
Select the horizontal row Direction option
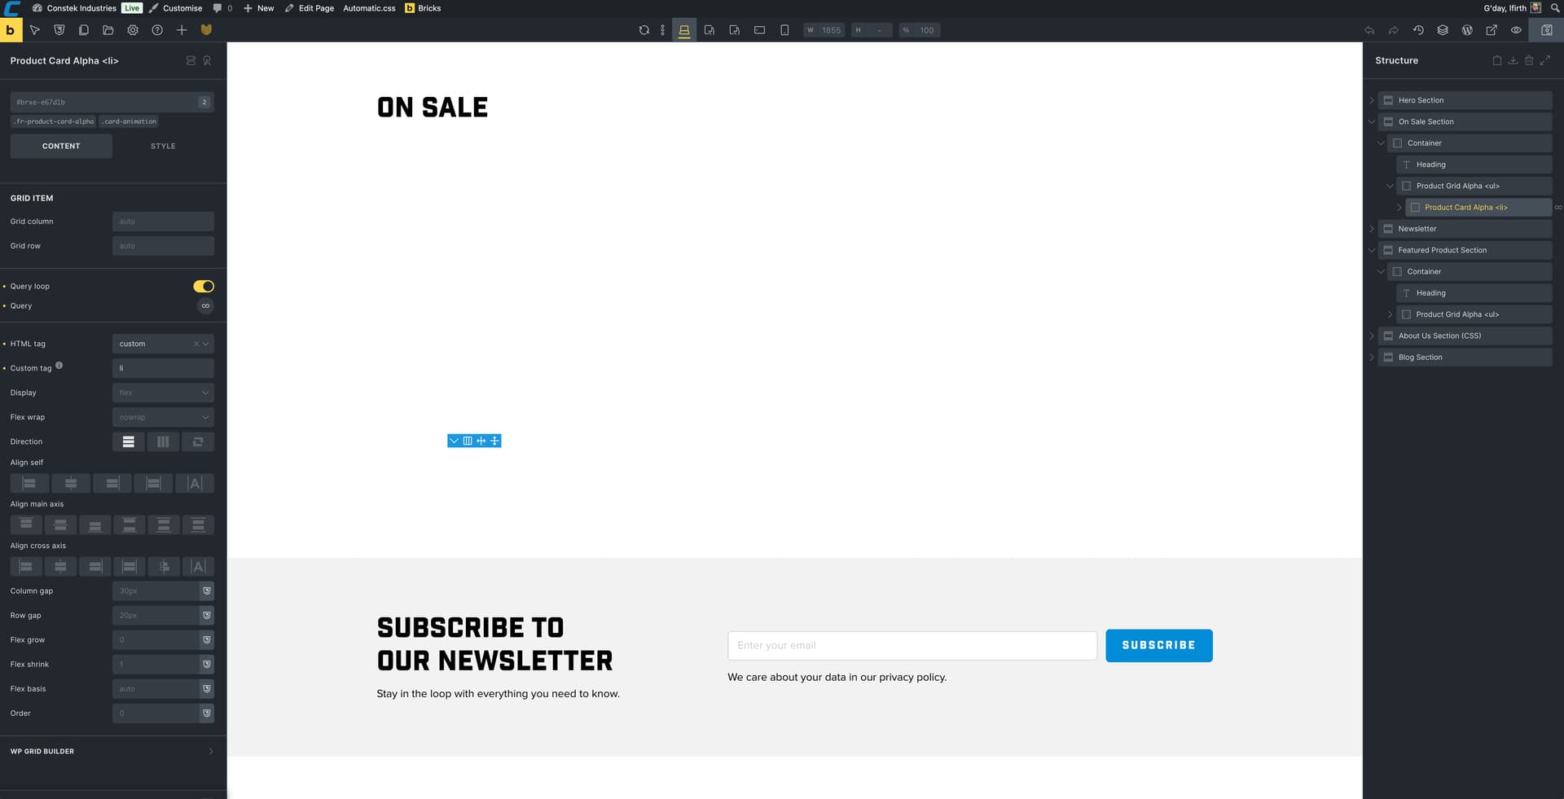(163, 441)
